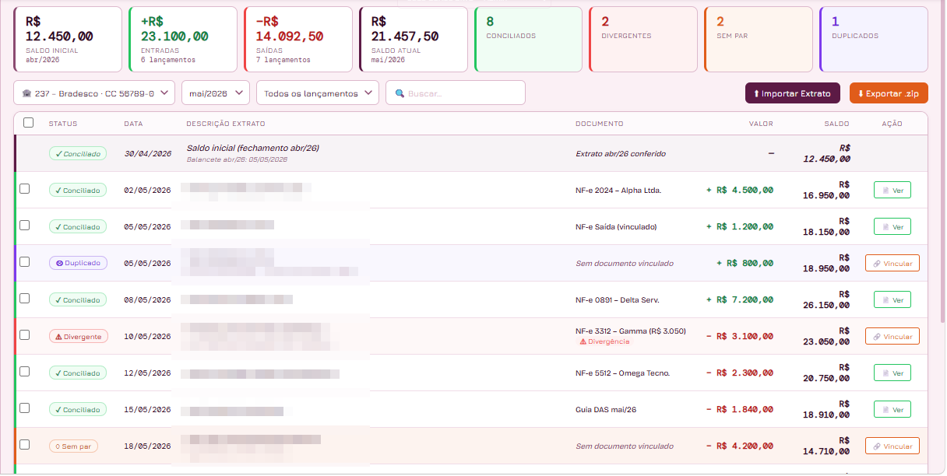Screen dimensions: 947x476
Task: Click Ver for NF-e 0891 Delta Serv.
Action: click(892, 299)
